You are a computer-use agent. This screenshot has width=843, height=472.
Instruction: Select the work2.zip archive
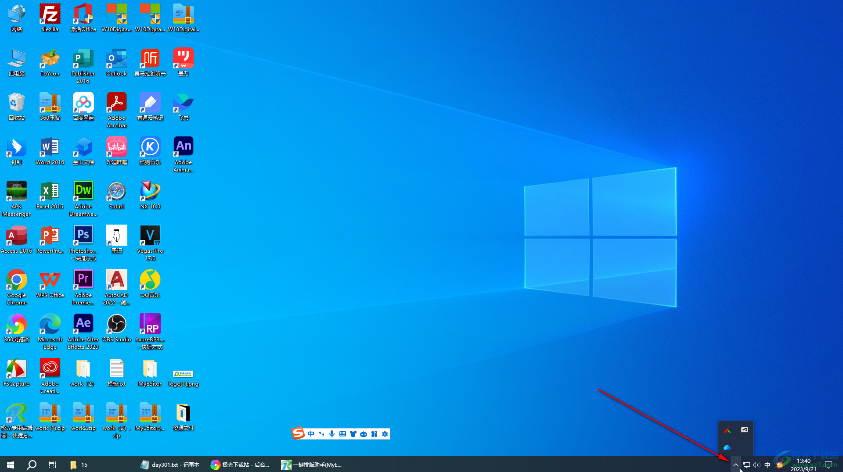coord(83,417)
